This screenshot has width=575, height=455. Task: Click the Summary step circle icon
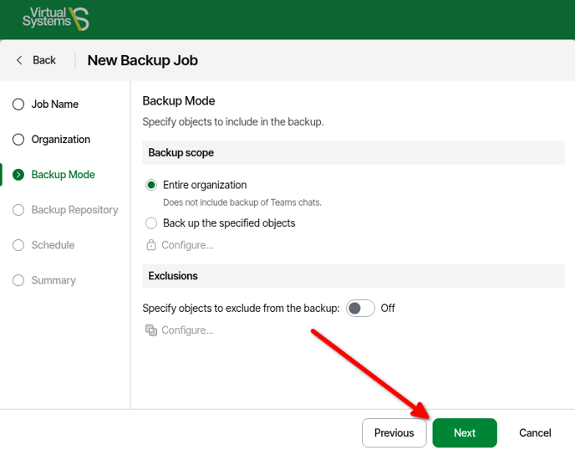pos(18,280)
